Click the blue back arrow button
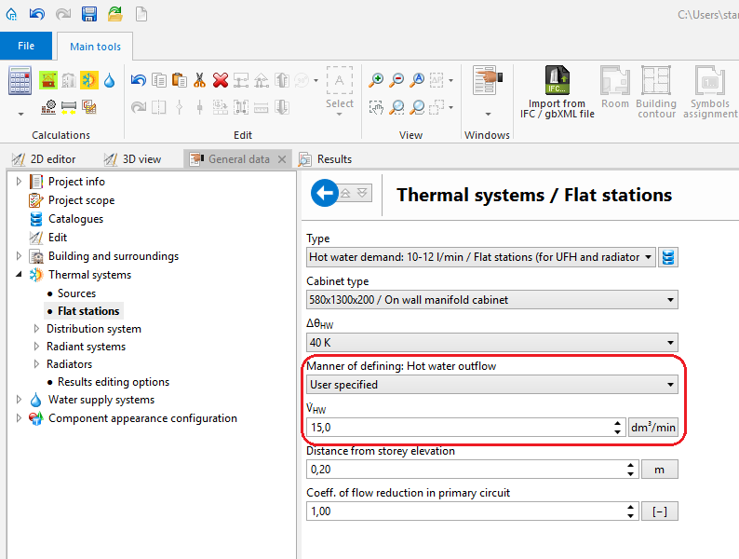739x559 pixels. (x=325, y=193)
